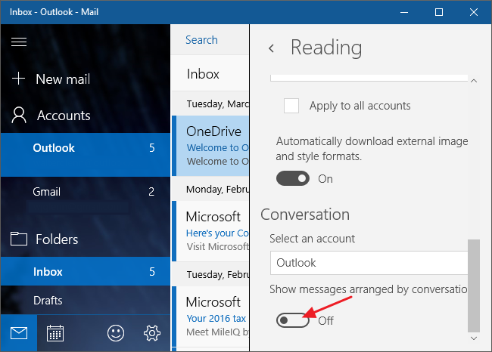Image resolution: width=492 pixels, height=352 pixels.
Task: Click the Accounts label
Action: point(64,116)
